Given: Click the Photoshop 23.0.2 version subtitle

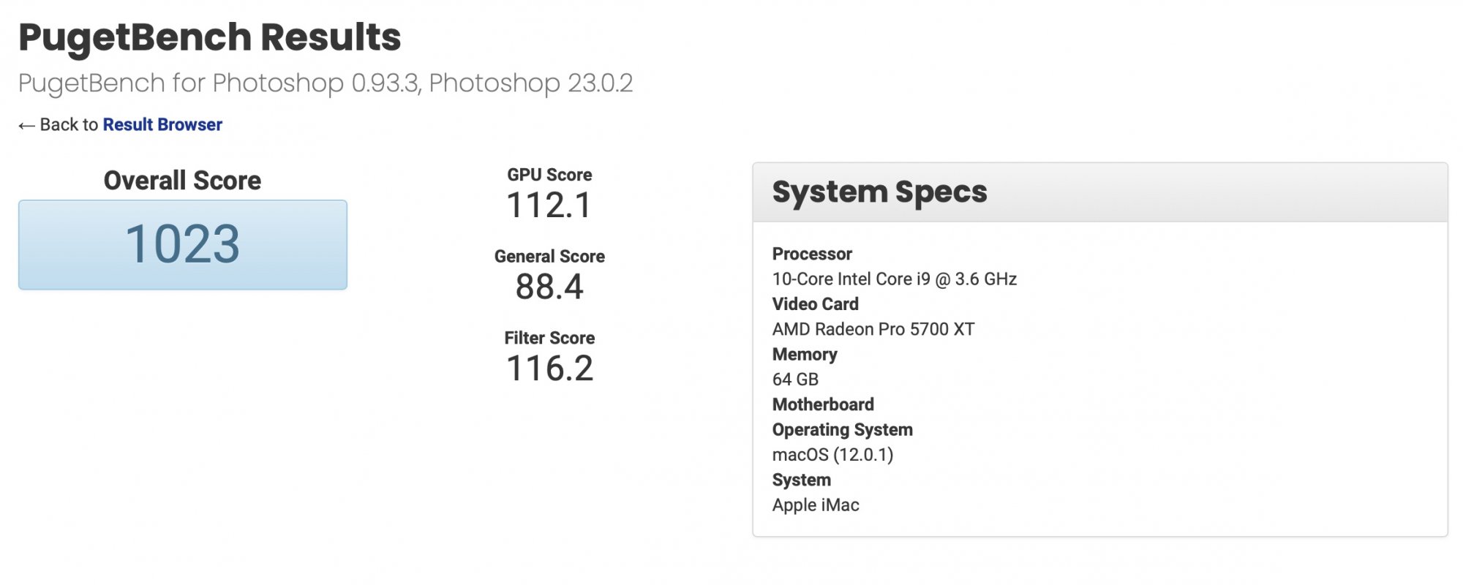Looking at the screenshot, I should coord(530,83).
